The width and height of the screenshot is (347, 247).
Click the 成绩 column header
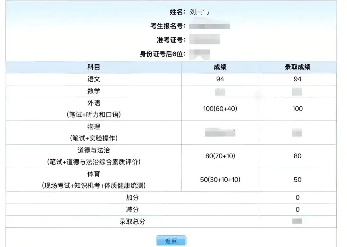coord(220,67)
